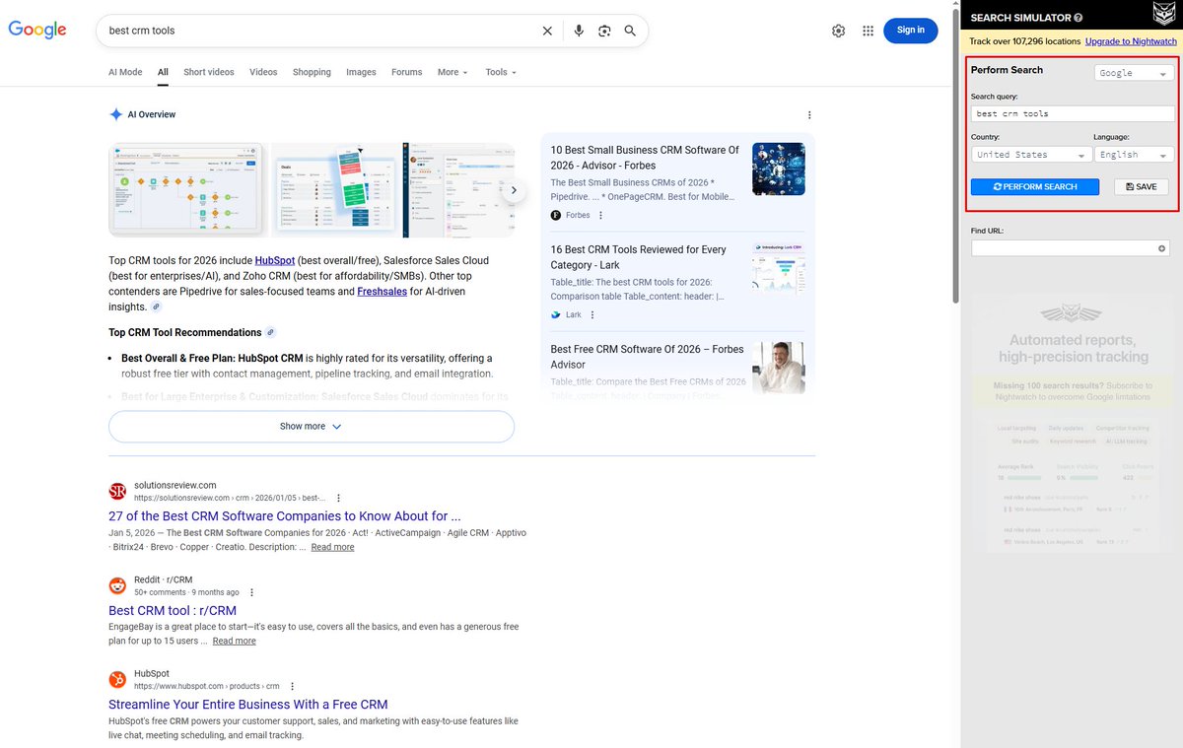Click the Save button

pos(1142,186)
